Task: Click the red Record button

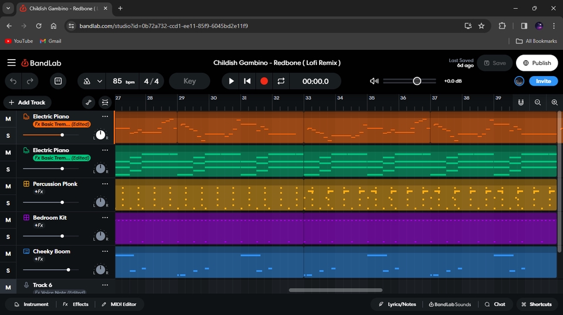Action: click(264, 81)
